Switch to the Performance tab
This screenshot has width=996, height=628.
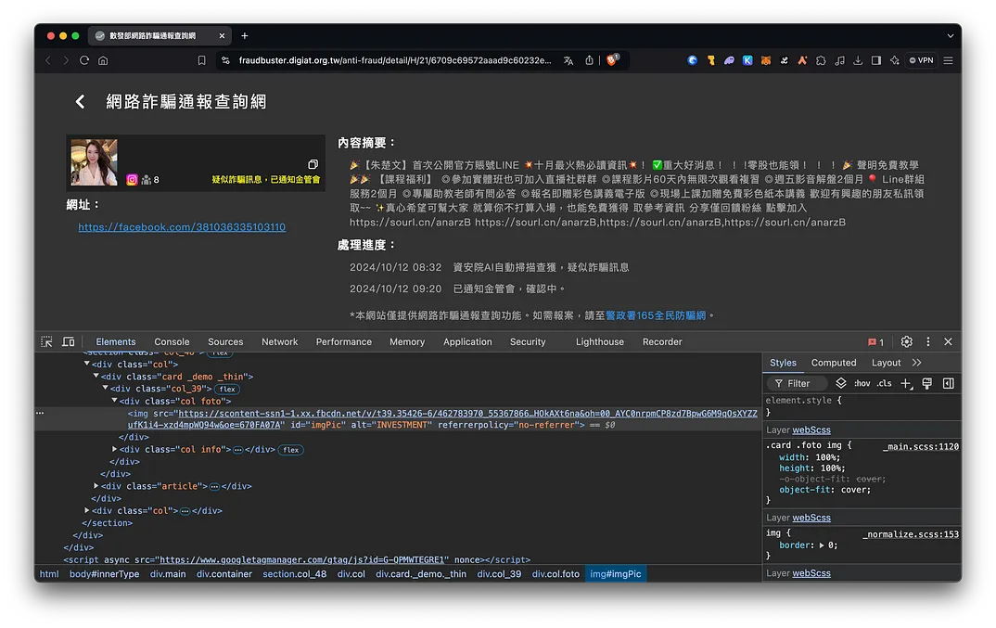coord(344,342)
